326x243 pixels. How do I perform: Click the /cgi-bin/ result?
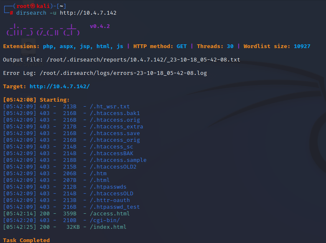(105, 220)
